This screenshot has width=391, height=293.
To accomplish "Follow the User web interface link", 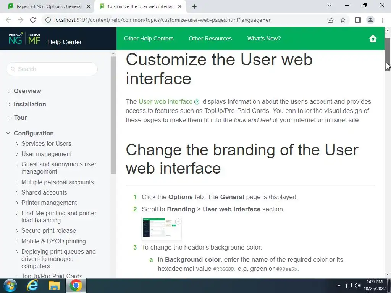I will (166, 101).
